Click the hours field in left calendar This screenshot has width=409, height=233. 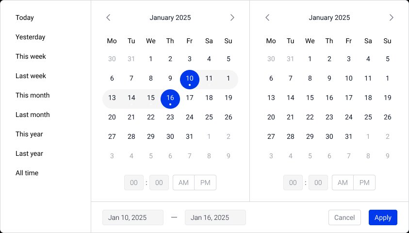[x=134, y=183]
